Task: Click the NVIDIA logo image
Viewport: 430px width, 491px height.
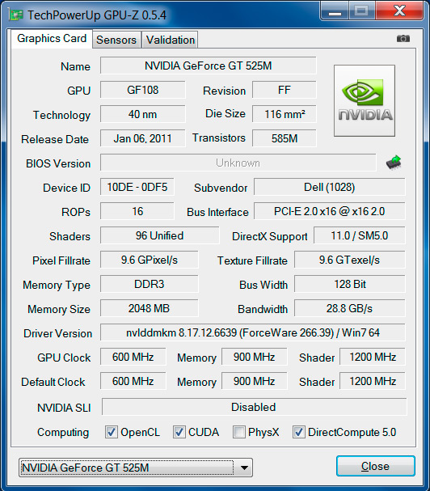Action: (x=365, y=100)
